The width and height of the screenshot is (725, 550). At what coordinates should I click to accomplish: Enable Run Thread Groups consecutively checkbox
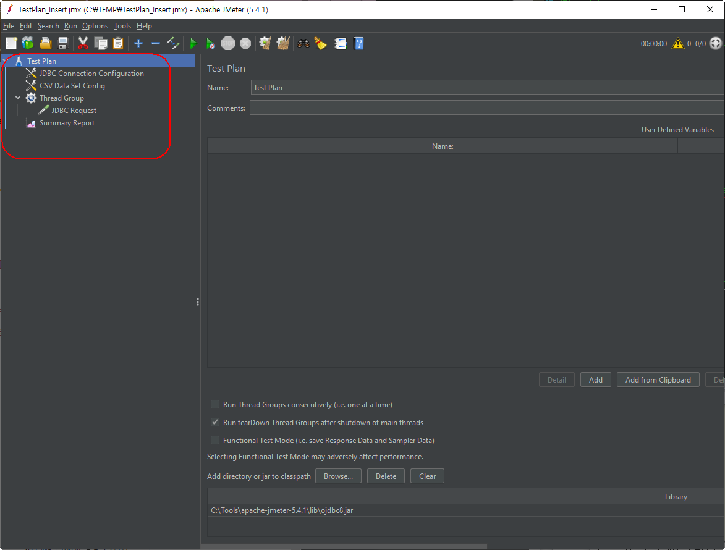point(215,404)
